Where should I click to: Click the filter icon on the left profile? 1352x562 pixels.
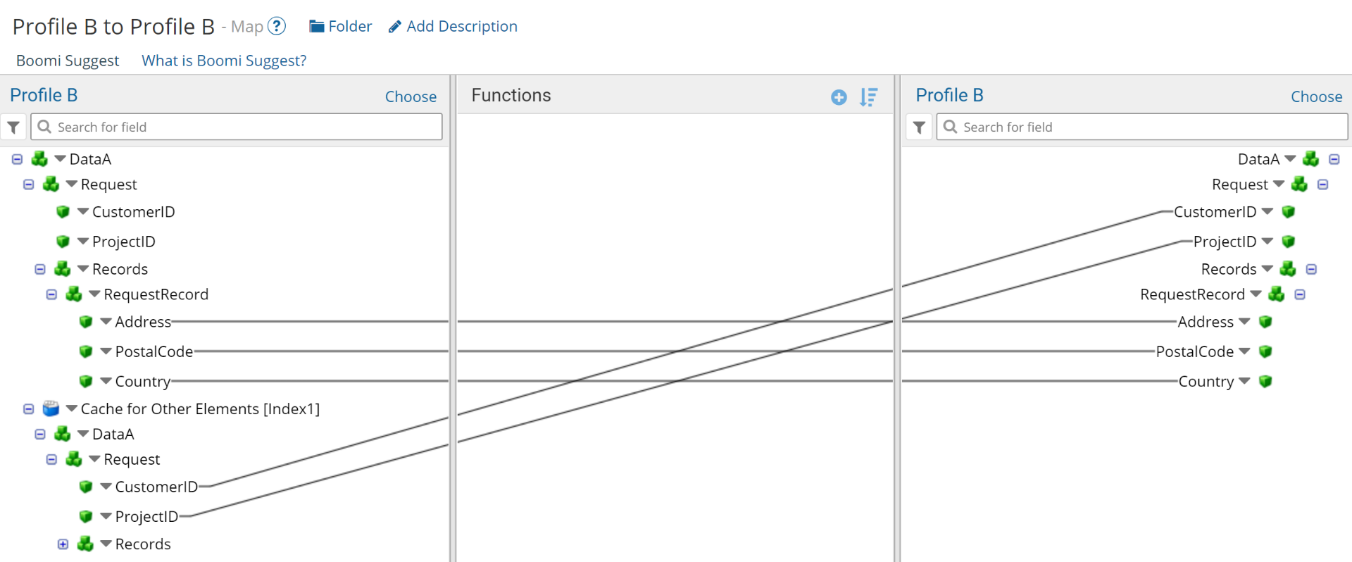[x=13, y=127]
